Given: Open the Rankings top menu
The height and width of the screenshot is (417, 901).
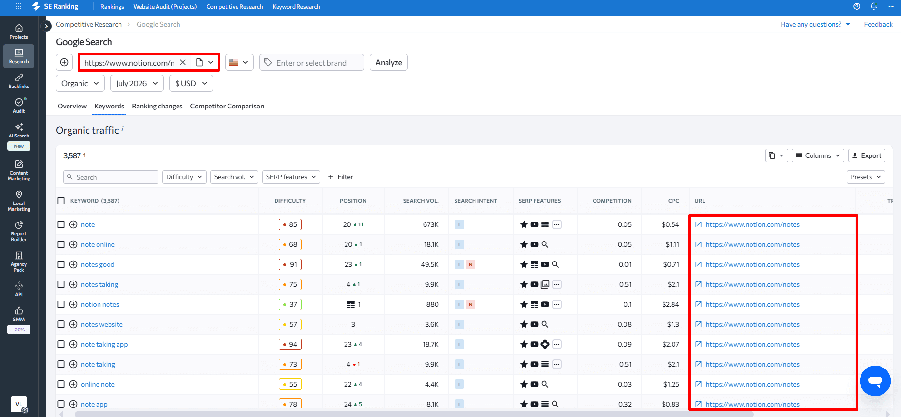Looking at the screenshot, I should [x=112, y=7].
